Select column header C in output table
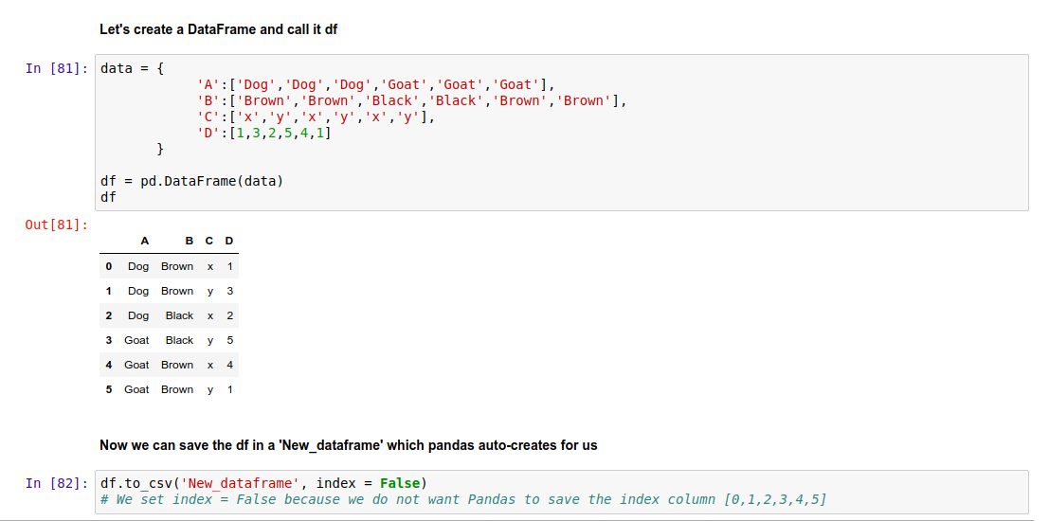1049x521 pixels. pos(210,241)
